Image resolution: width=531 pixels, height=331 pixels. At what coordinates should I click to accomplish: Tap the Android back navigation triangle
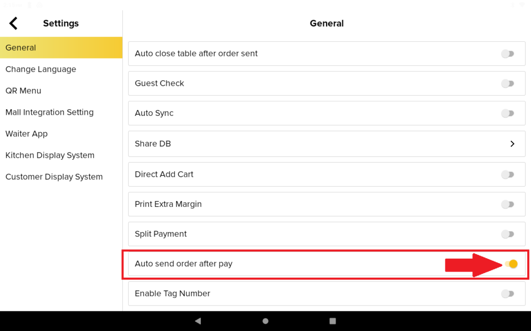tap(198, 321)
